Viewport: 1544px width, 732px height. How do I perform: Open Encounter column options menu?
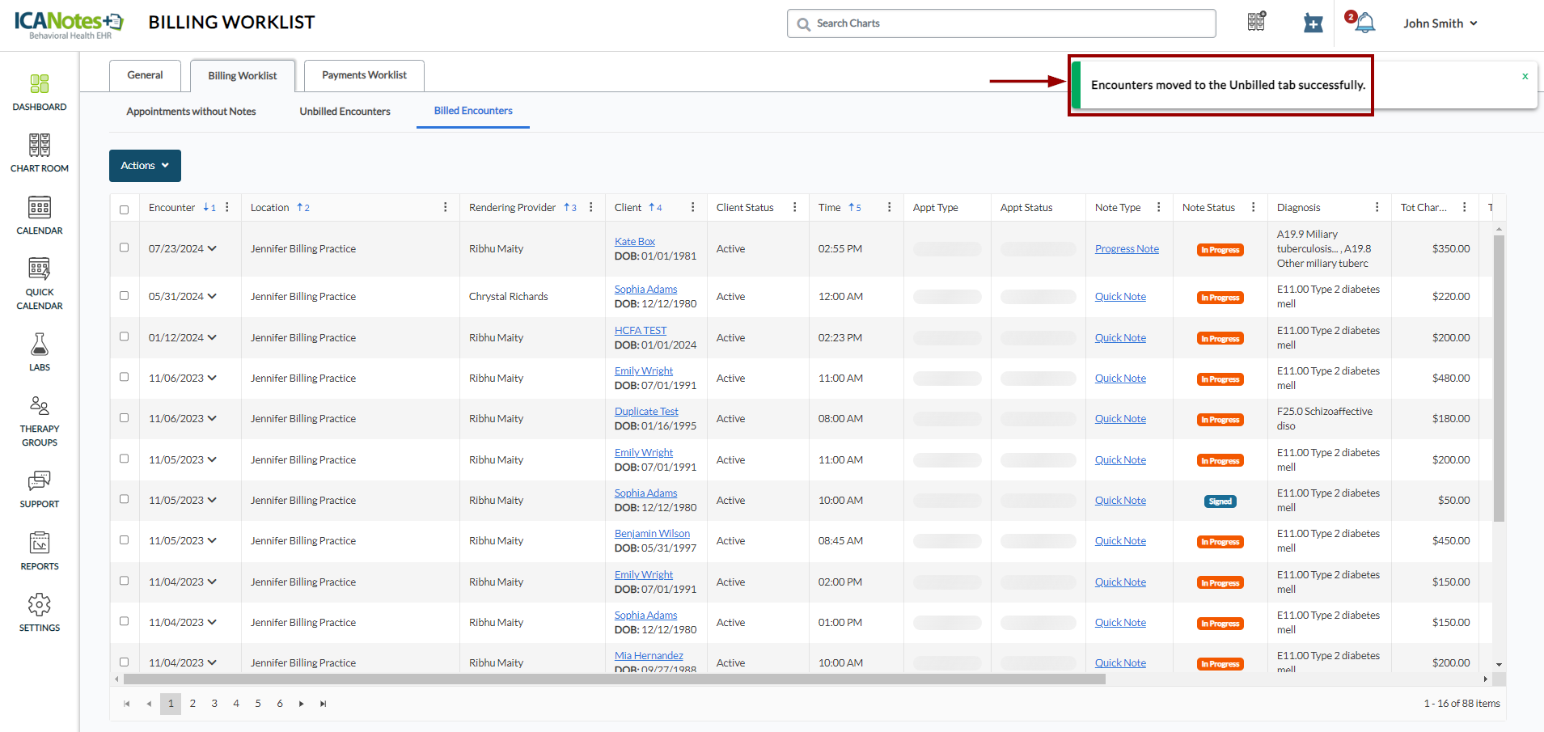[x=227, y=208]
